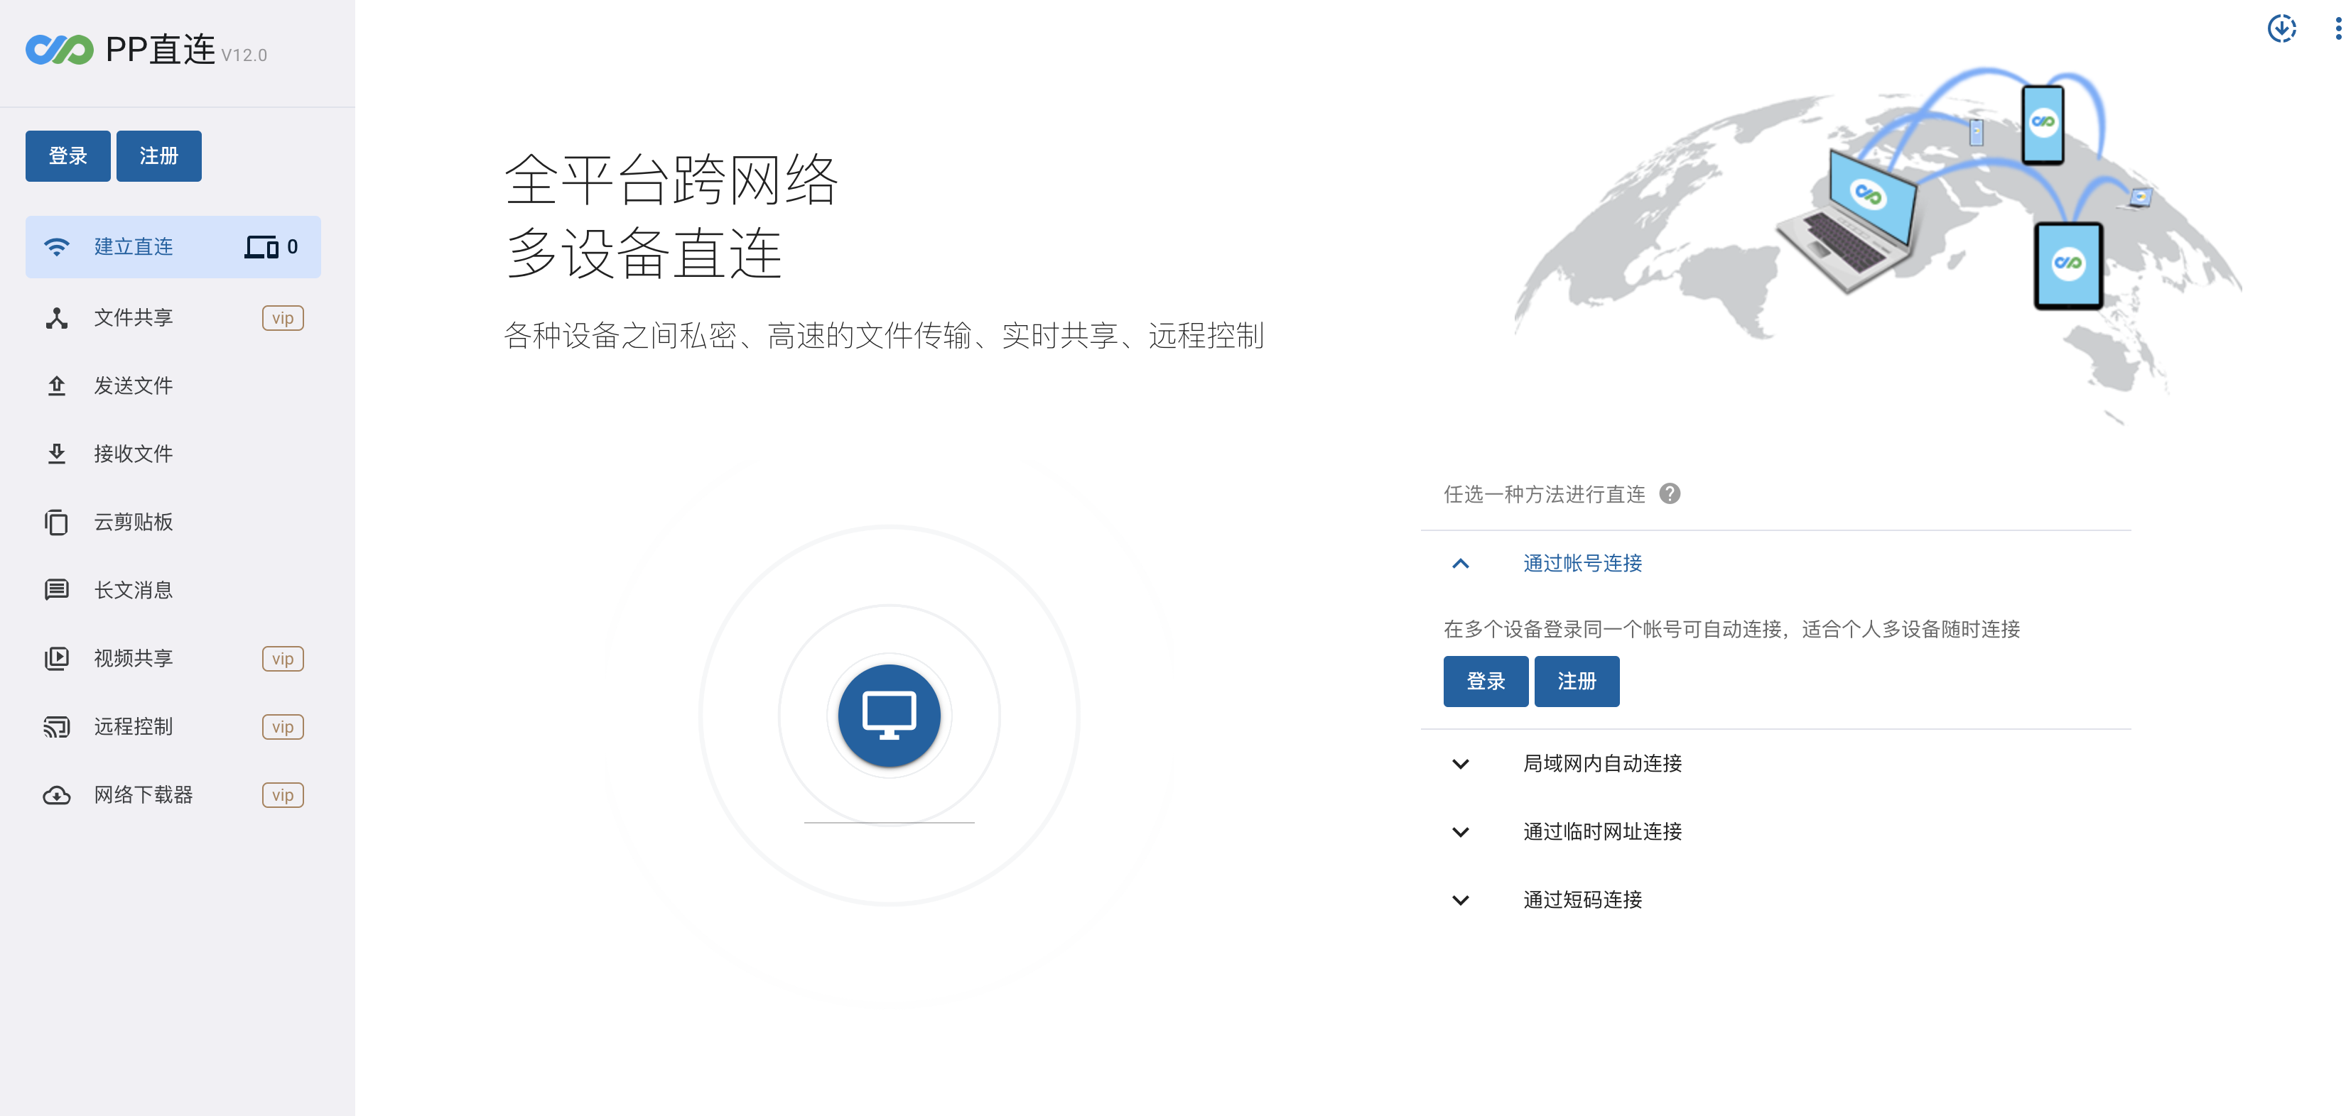Open the three-dot more menu
2346x1116 pixels.
(x=2337, y=28)
